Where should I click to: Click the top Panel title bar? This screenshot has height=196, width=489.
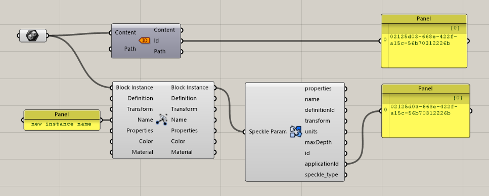(x=424, y=19)
